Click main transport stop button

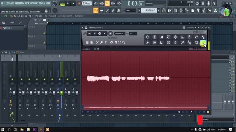pos(73,3)
